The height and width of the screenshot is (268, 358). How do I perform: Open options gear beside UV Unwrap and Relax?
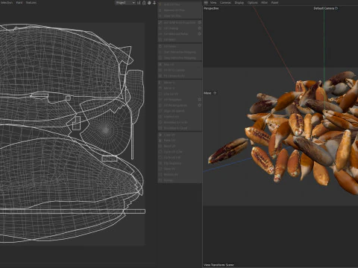(x=199, y=33)
